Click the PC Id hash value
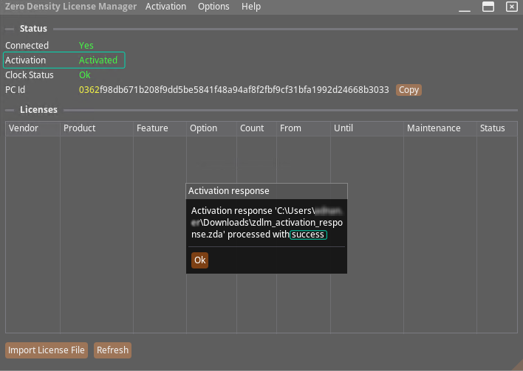 pos(233,90)
